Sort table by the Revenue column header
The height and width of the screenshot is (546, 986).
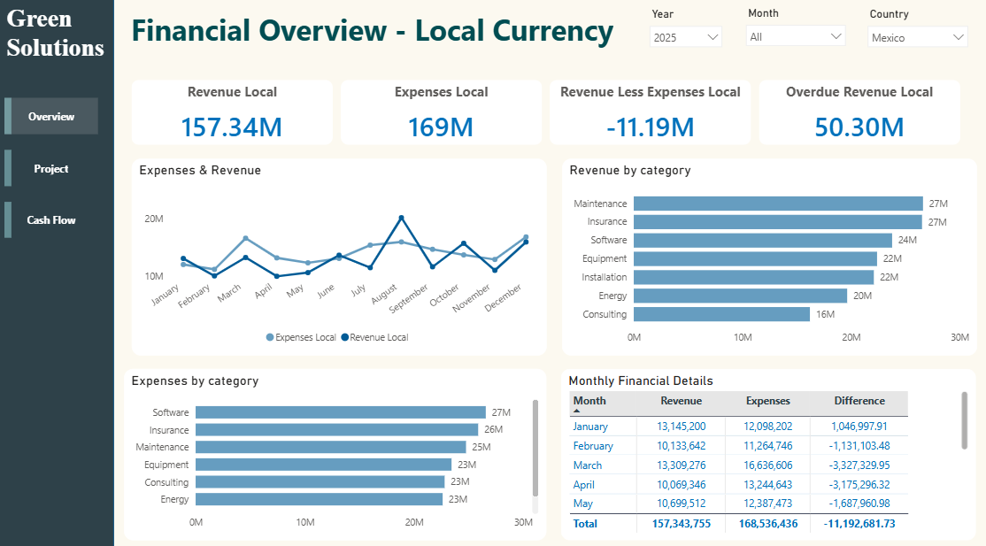click(x=681, y=401)
